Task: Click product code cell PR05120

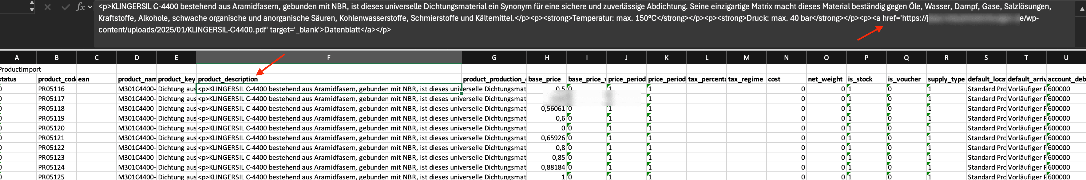Action: click(57, 128)
